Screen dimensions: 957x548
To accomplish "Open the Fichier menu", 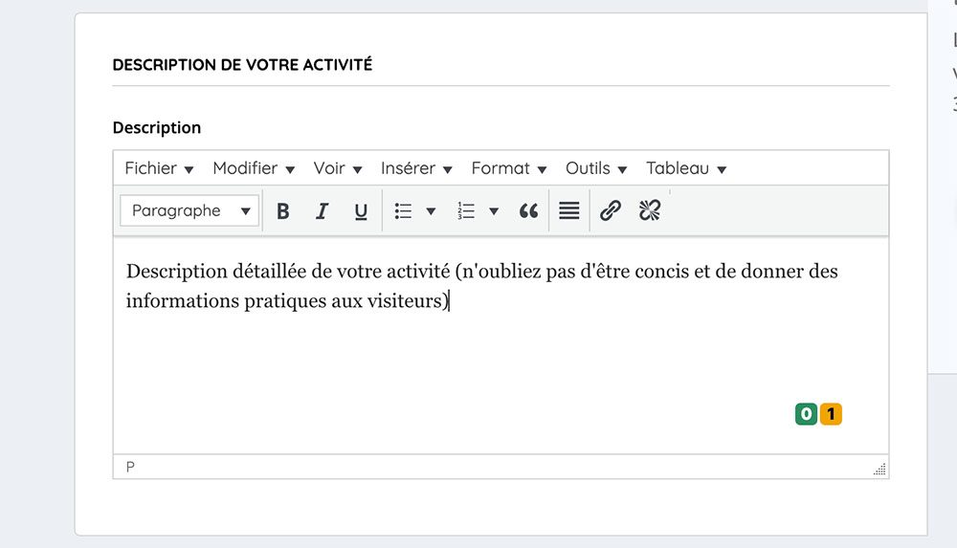I will (159, 168).
